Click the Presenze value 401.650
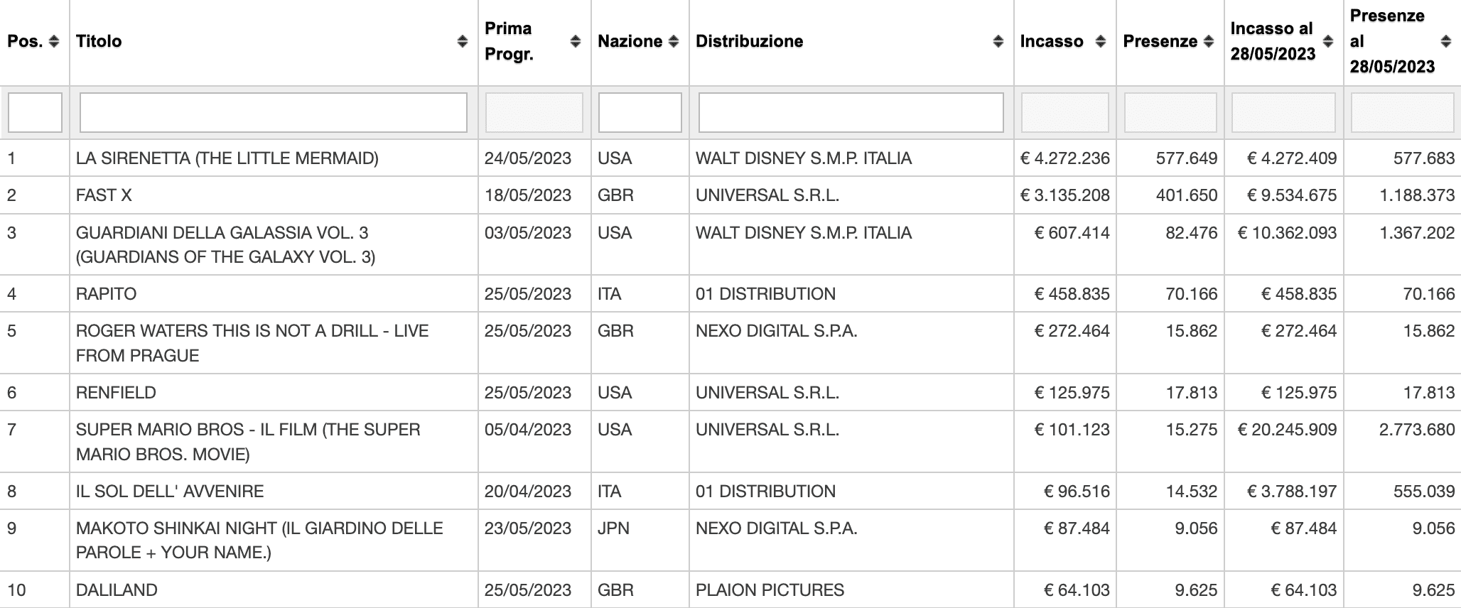Viewport: 1461px width, 608px height. pyautogui.click(x=1187, y=195)
